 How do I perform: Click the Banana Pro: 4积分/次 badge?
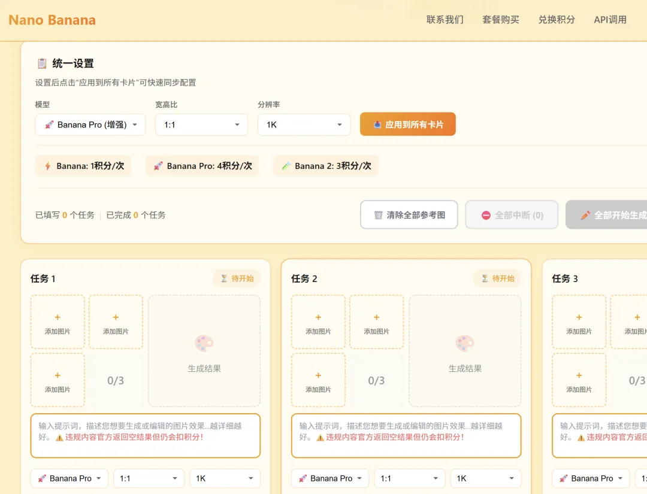(202, 166)
